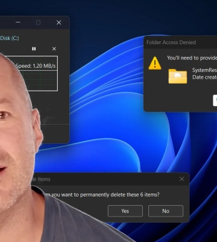Click No in the delete confirmation dialog
This screenshot has width=217, height=242.
(x=166, y=211)
